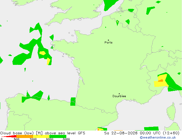This screenshot has height=140, width=182.
Task: Click the map title 'Cloud base (low) [ft] above sea level GFS'
Action: [42, 133]
